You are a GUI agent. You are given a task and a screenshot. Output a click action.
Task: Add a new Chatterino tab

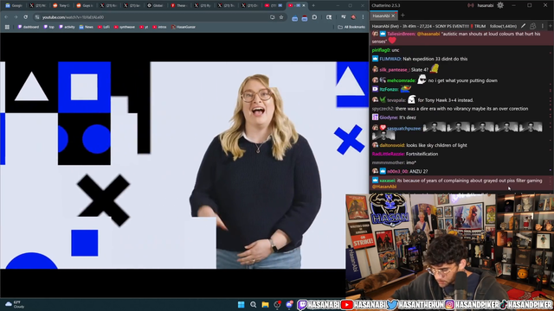tap(403, 16)
